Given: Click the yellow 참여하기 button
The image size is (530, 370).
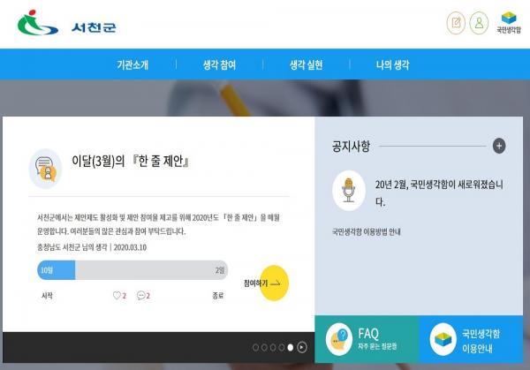Looking at the screenshot, I should click(x=267, y=283).
